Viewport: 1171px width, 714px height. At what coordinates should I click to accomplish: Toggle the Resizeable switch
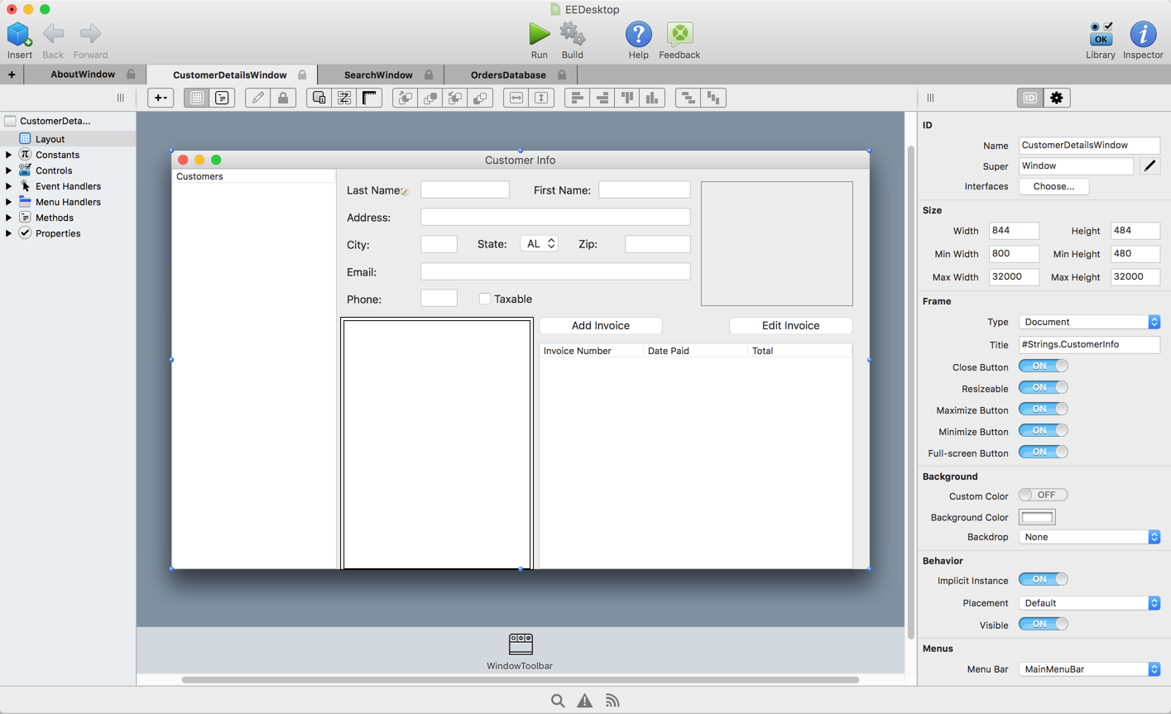[x=1043, y=387]
